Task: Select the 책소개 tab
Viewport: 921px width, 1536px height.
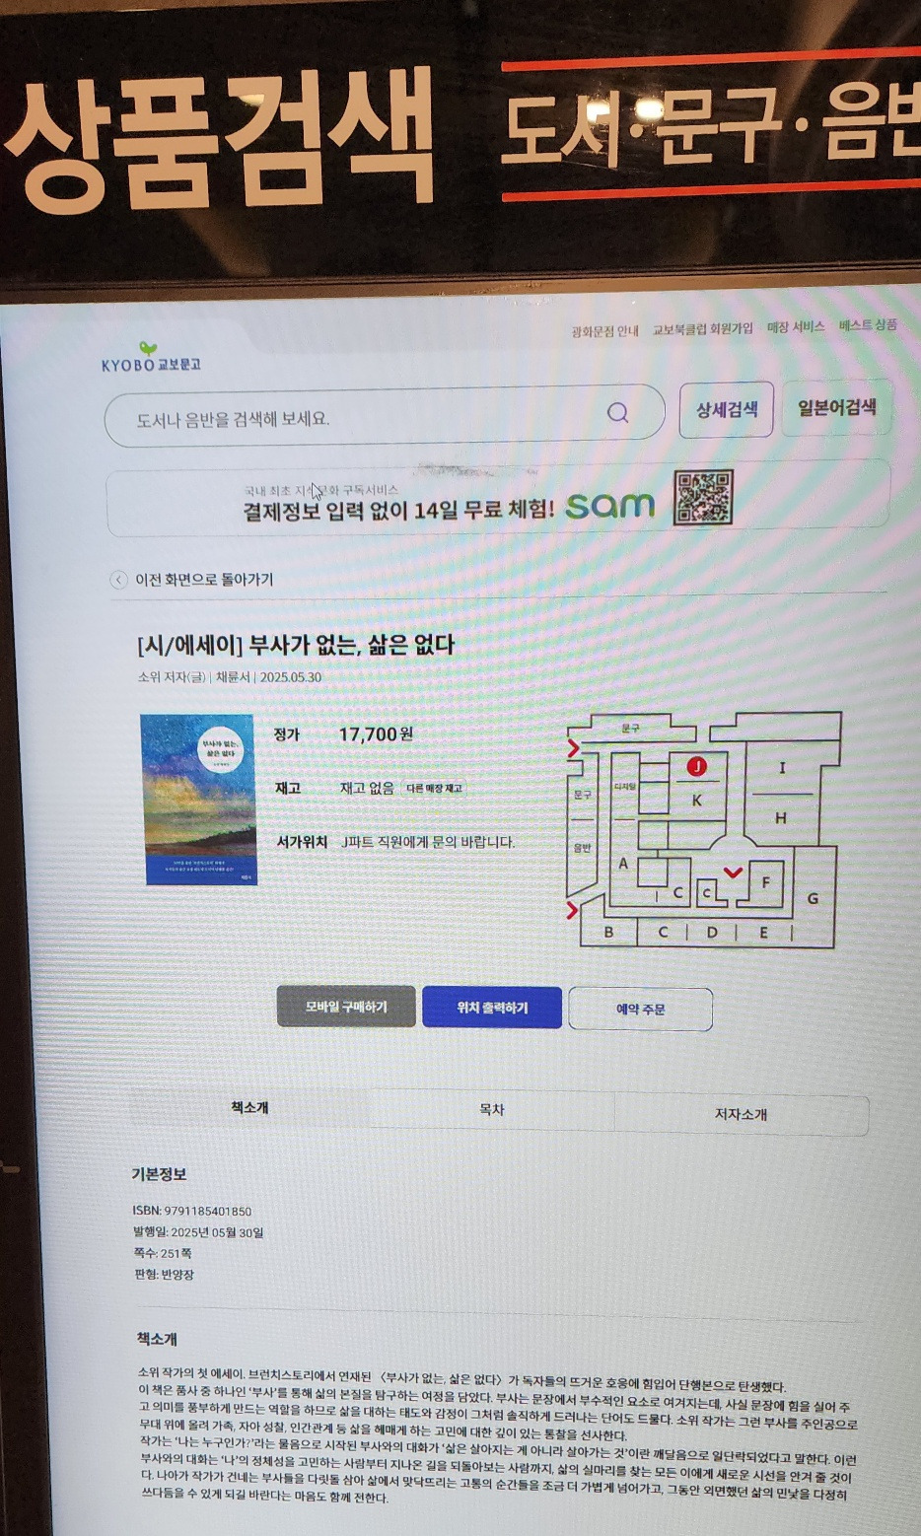Action: 249,1108
